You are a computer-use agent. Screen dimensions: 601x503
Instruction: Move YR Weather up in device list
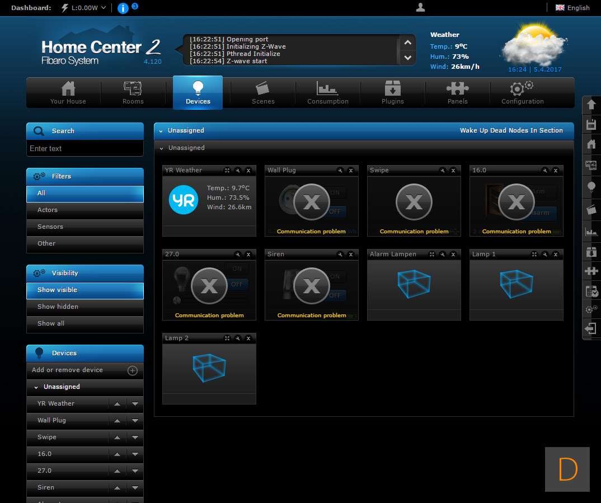click(x=118, y=404)
